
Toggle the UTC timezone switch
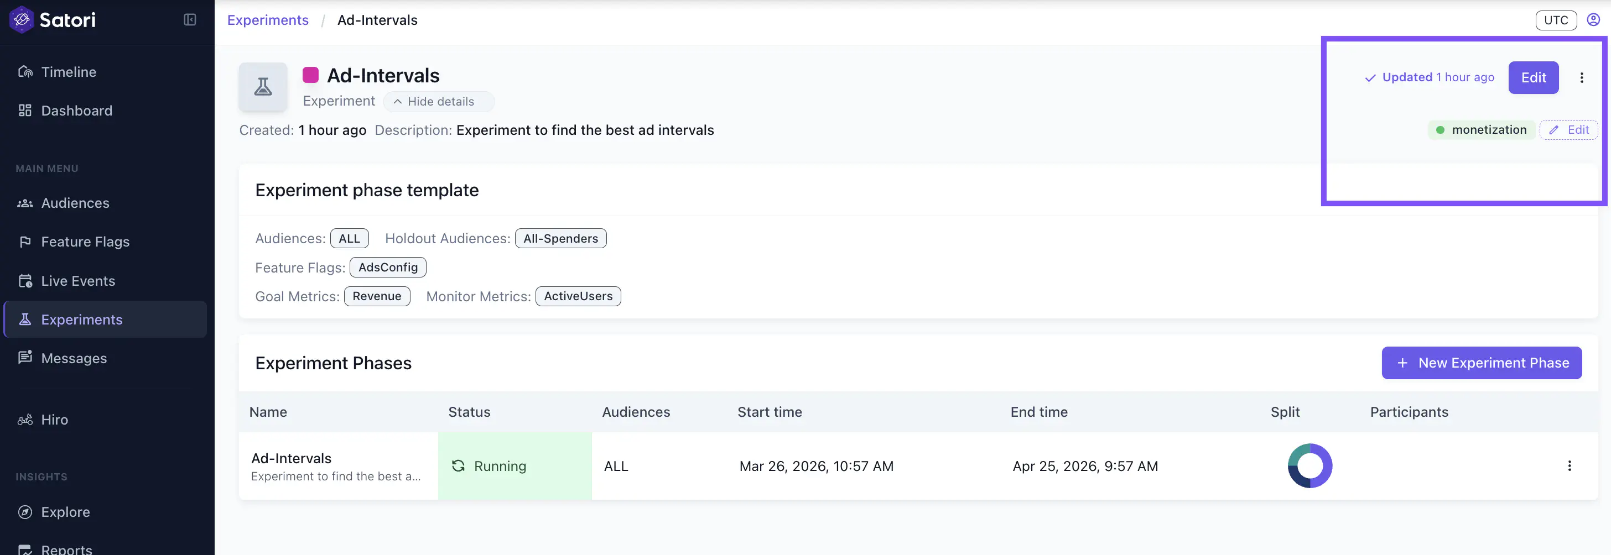1555,20
